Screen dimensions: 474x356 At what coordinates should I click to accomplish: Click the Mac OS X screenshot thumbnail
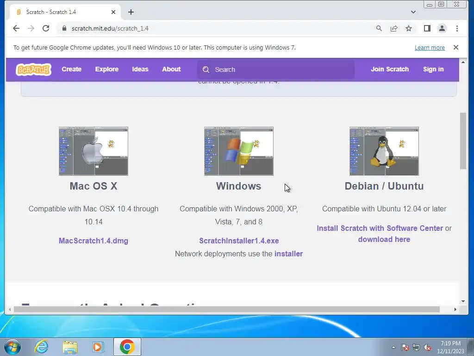coord(94,151)
